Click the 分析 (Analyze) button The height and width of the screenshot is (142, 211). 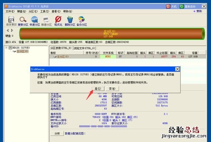(57, 133)
